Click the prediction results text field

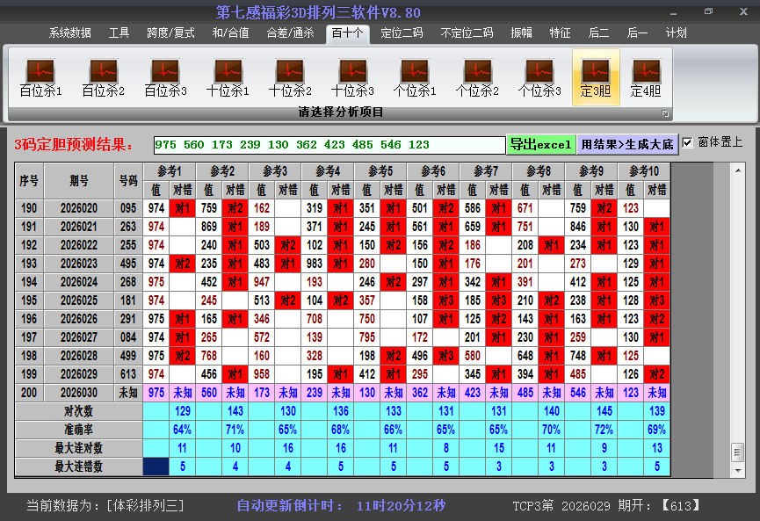(329, 145)
